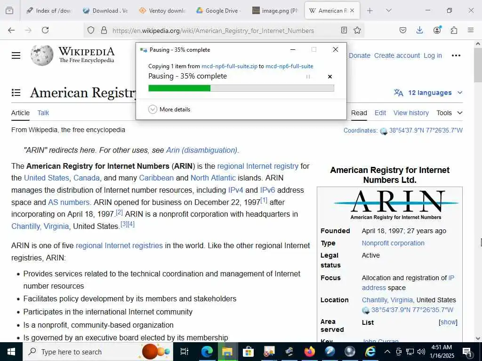This screenshot has height=361, width=482.
Task: Open Microsoft Edge from the taskbar
Action: tap(207, 352)
